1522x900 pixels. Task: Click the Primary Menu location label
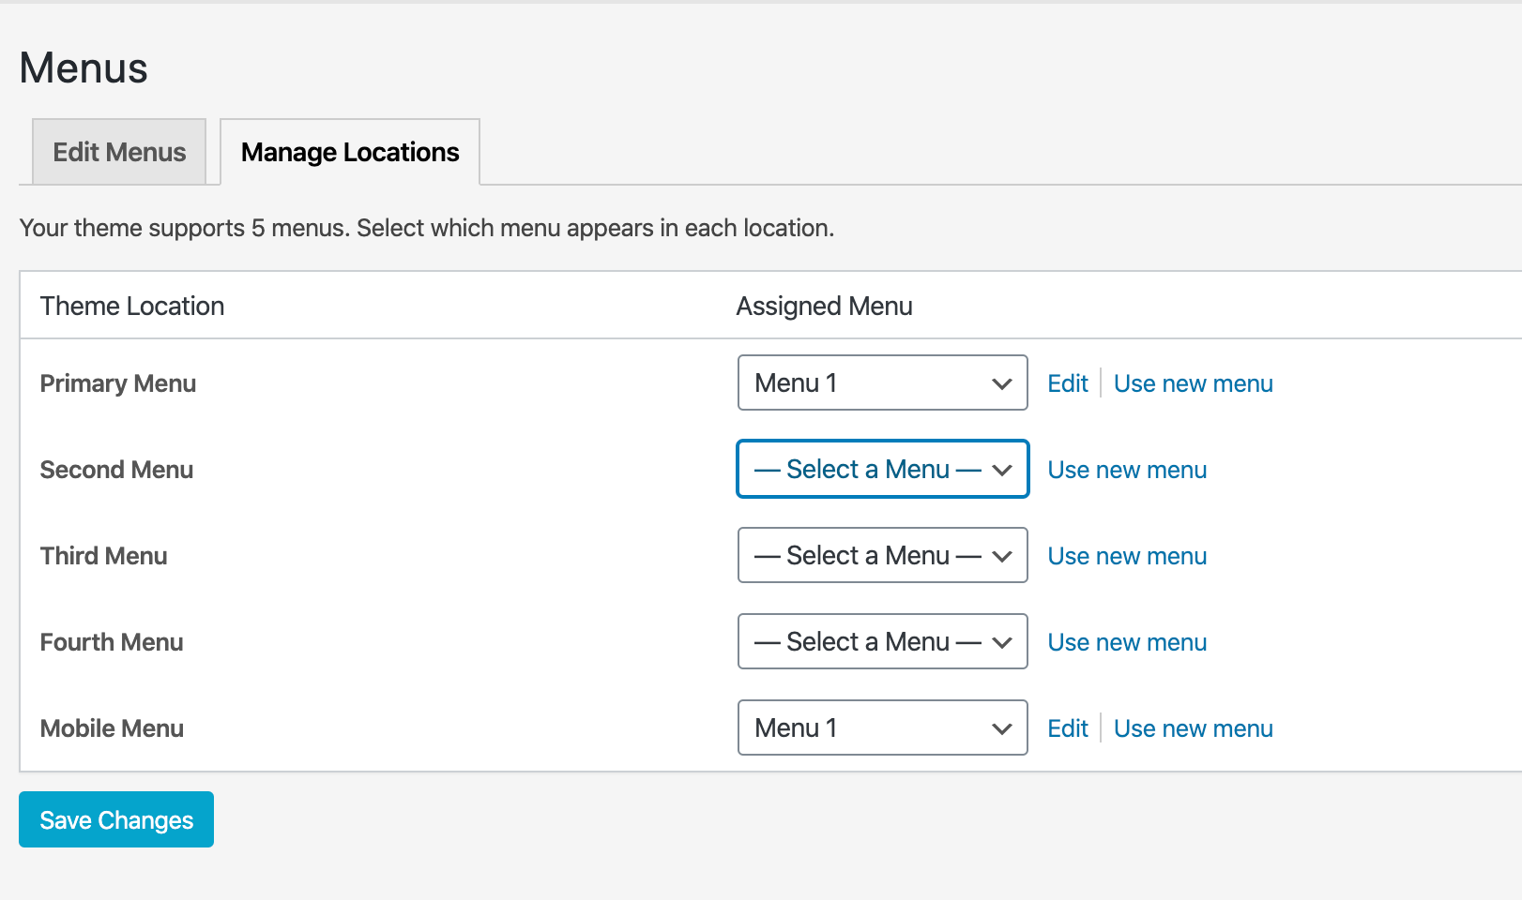click(118, 383)
